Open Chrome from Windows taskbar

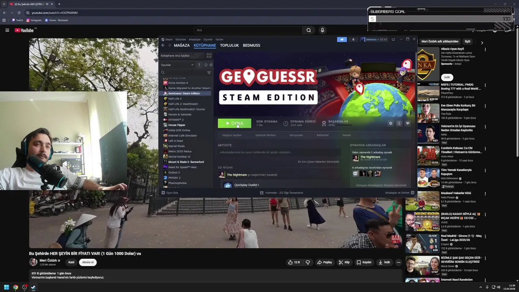pos(15,287)
